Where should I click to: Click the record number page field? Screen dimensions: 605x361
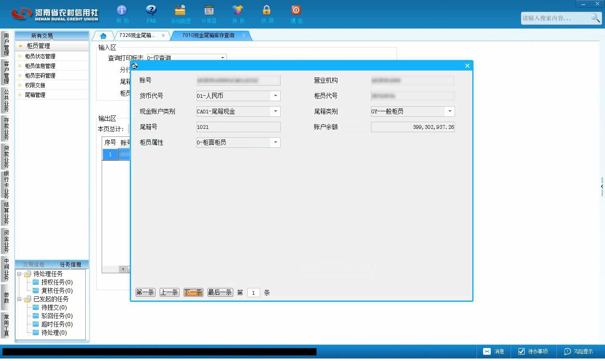pos(253,293)
